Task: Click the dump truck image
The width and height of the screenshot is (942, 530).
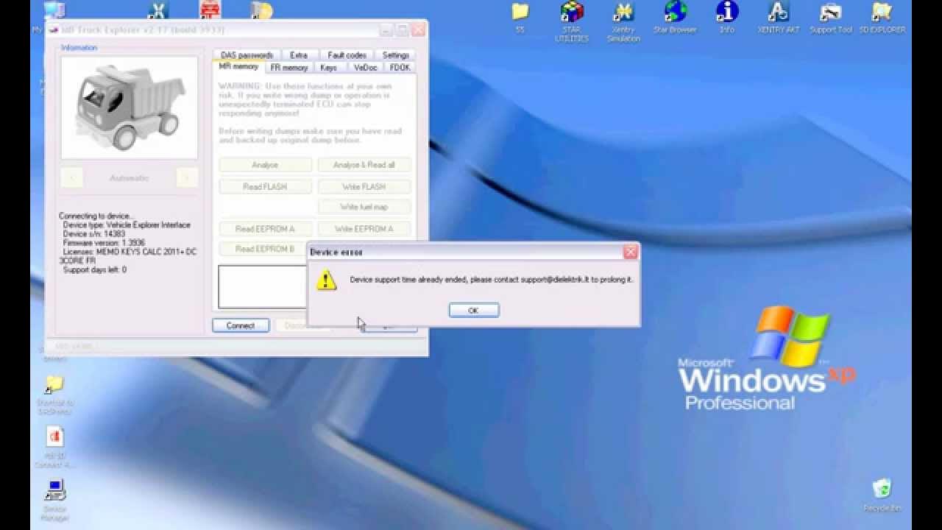Action: [129, 107]
